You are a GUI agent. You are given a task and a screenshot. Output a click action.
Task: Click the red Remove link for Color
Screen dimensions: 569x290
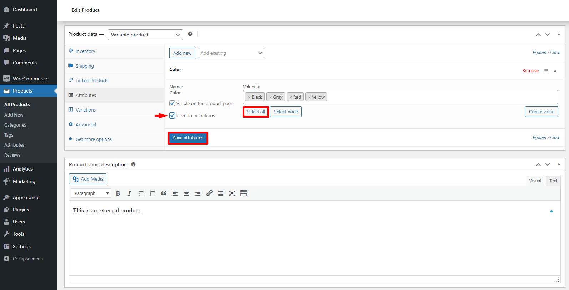530,71
